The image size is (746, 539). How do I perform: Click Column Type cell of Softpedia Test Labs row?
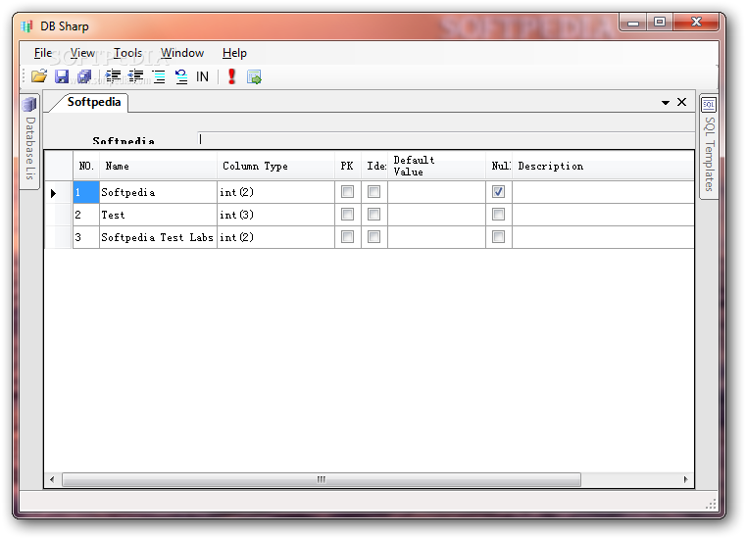click(275, 237)
